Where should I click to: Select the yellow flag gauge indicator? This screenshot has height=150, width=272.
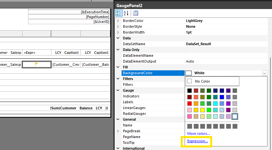tap(37, 64)
